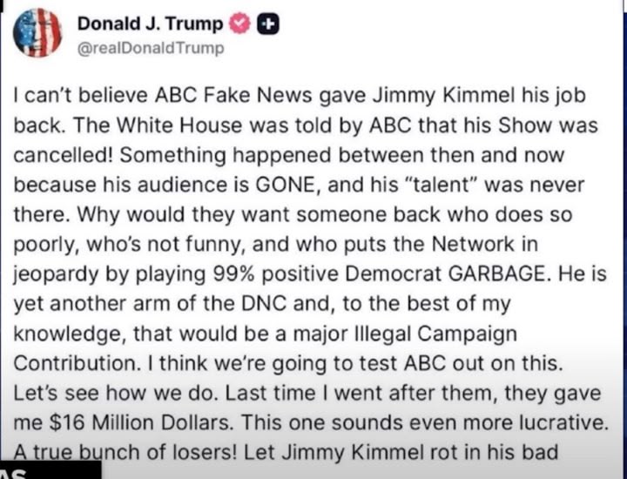Click the "White House" phrase
The image size is (627, 479).
157,125
